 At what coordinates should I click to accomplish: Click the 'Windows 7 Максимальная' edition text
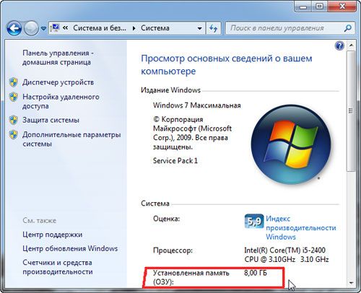[x=197, y=105]
